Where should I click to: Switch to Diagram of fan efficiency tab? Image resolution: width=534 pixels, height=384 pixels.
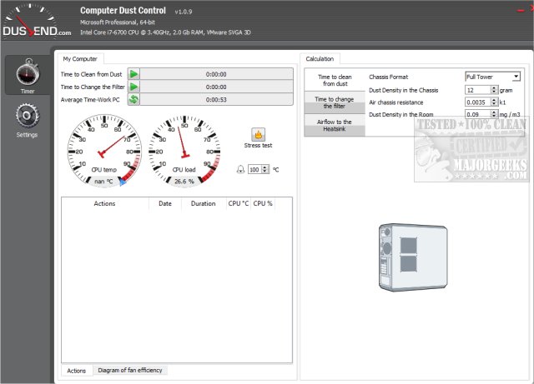pyautogui.click(x=130, y=370)
